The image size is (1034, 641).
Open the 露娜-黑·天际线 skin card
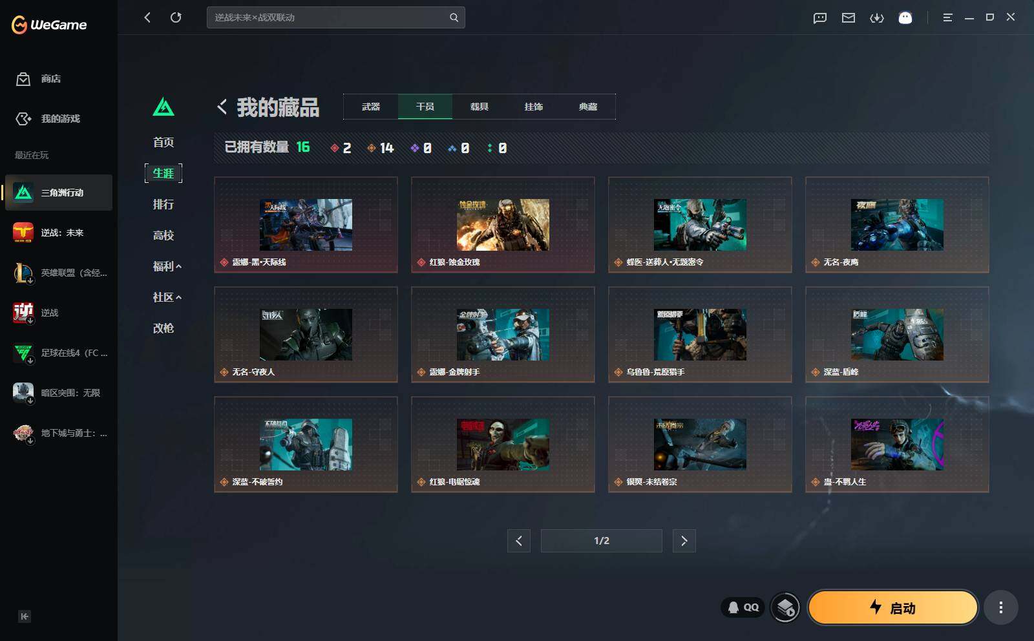coord(306,225)
